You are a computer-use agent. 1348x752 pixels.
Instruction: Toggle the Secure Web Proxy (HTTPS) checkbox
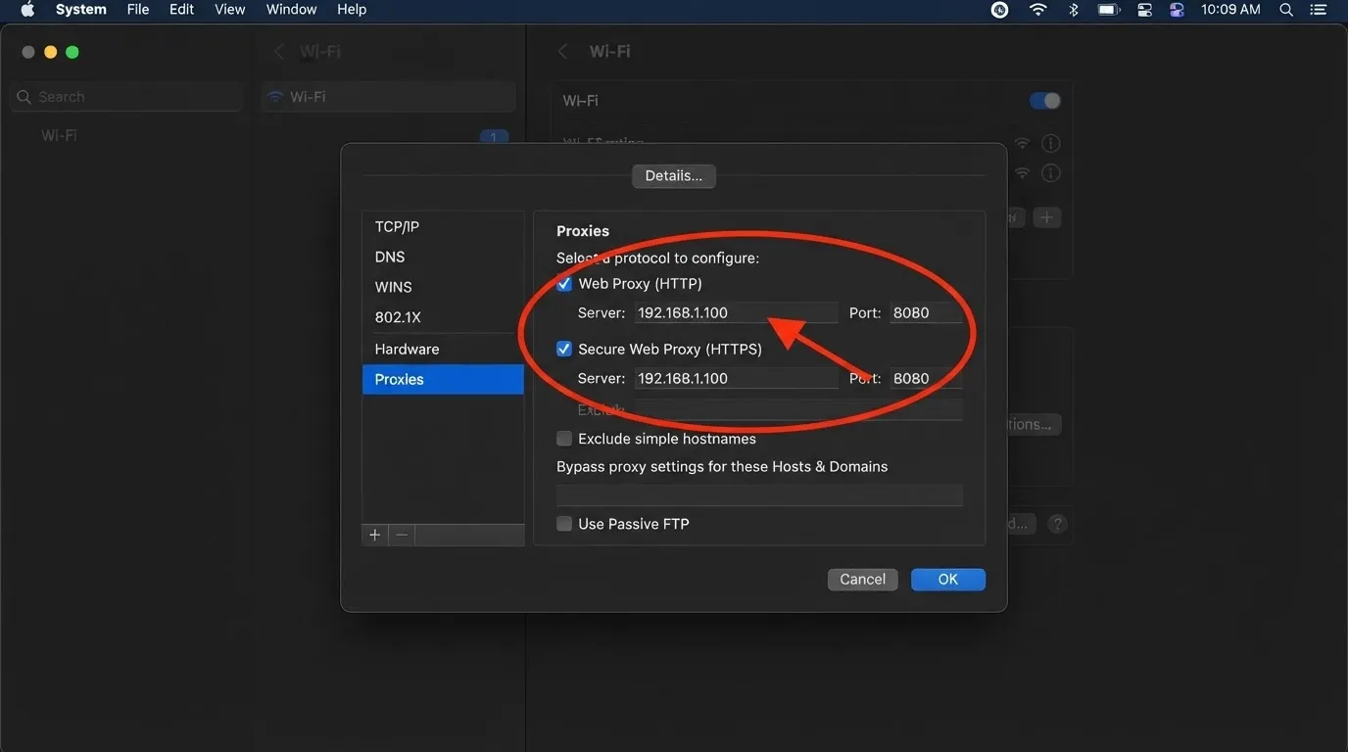tap(564, 349)
